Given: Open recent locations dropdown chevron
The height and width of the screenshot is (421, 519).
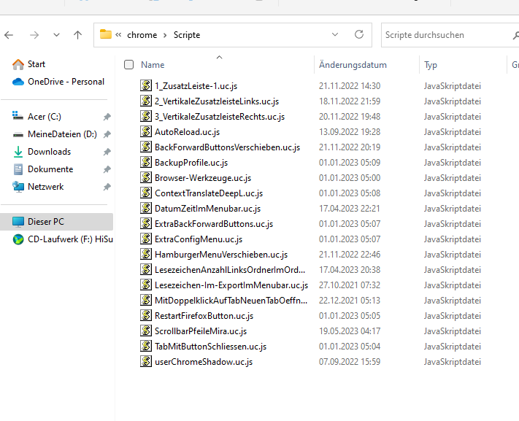Looking at the screenshot, I should [57, 35].
